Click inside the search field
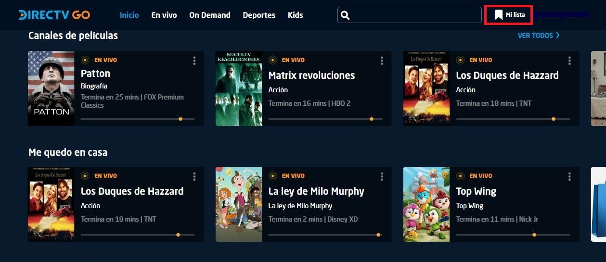This screenshot has width=606, height=262. coord(410,15)
